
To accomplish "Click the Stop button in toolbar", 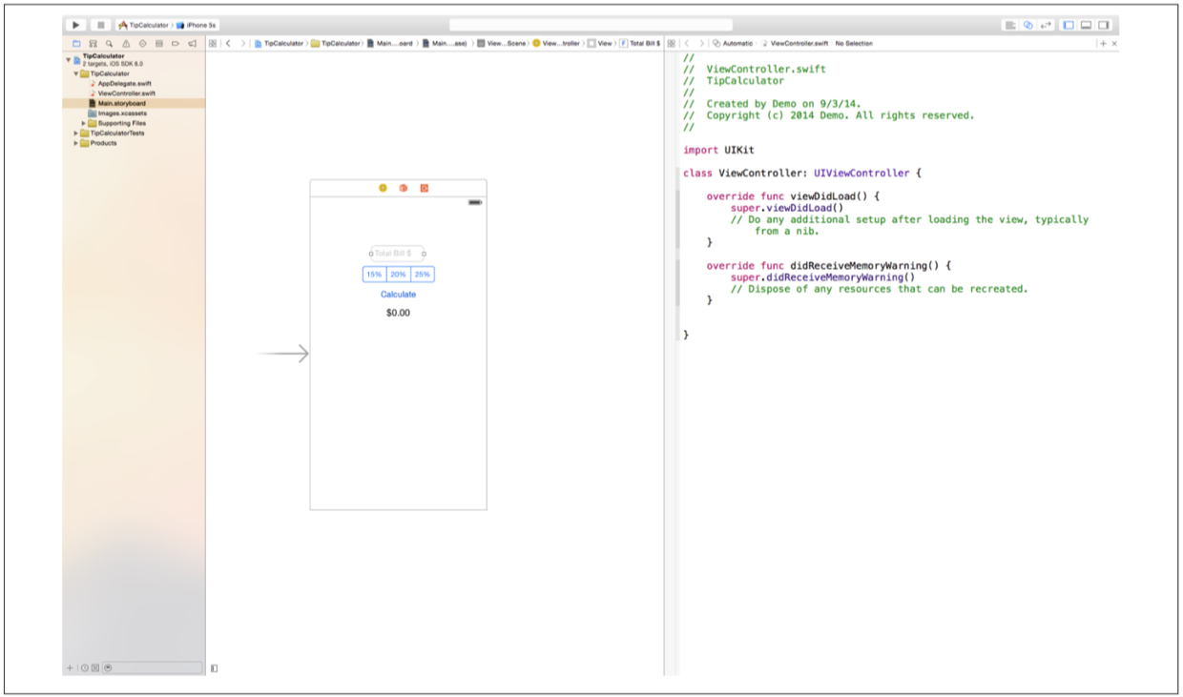I will point(100,25).
